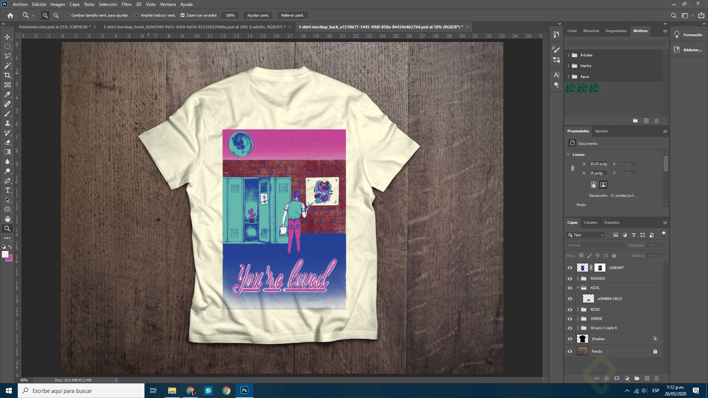708x398 pixels.
Task: Open the Capa menu
Action: coord(74,4)
